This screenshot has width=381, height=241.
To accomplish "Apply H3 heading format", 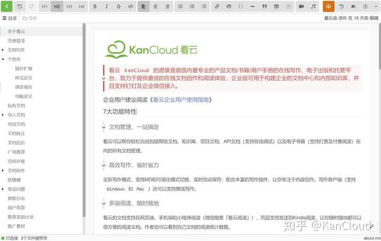I will click(x=69, y=6).
